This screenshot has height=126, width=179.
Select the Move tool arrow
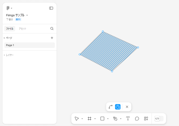pyautogui.click(x=77, y=118)
